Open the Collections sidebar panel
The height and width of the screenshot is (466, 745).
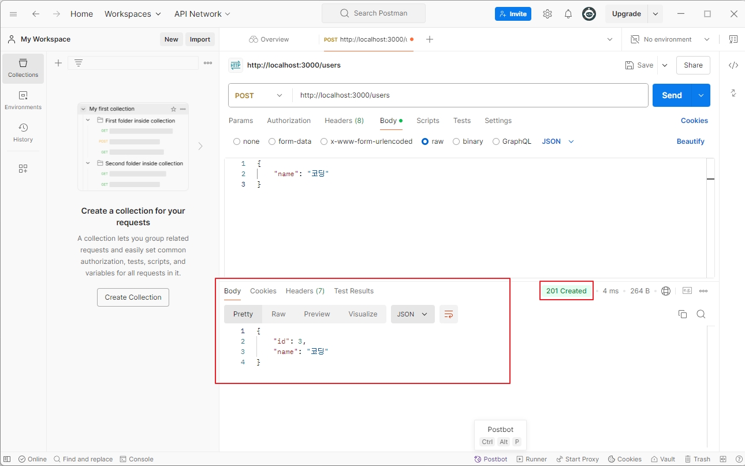click(23, 68)
